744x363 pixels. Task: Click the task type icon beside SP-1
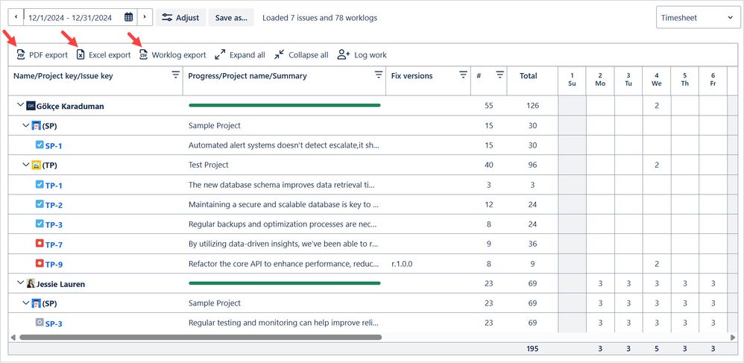point(40,145)
